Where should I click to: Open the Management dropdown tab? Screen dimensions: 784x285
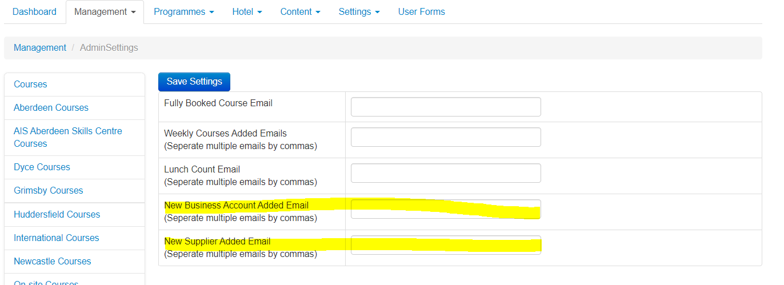pos(105,12)
